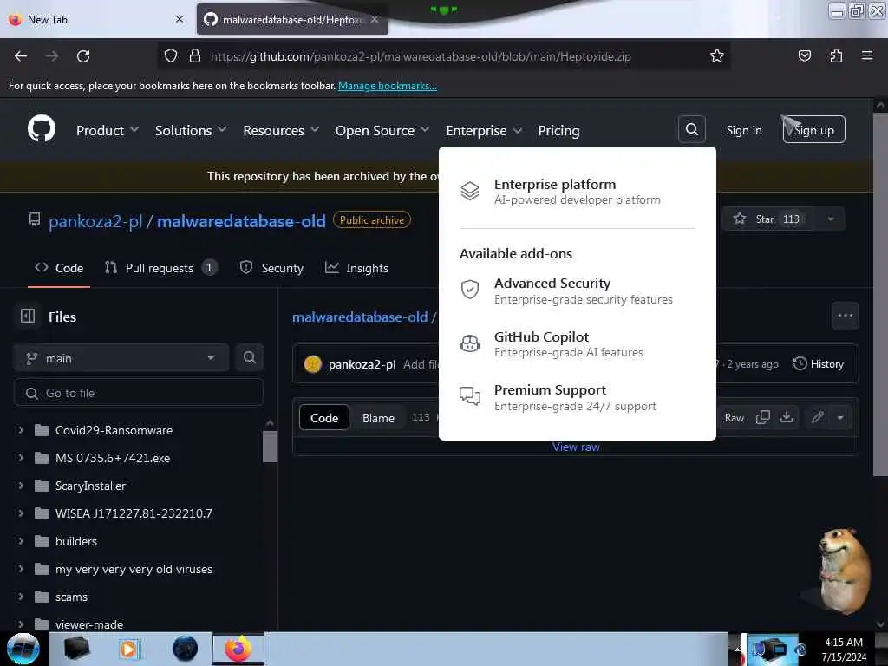Viewport: 888px width, 666px height.
Task: Open the malwaredatabase-old repository title link
Action: tap(241, 221)
